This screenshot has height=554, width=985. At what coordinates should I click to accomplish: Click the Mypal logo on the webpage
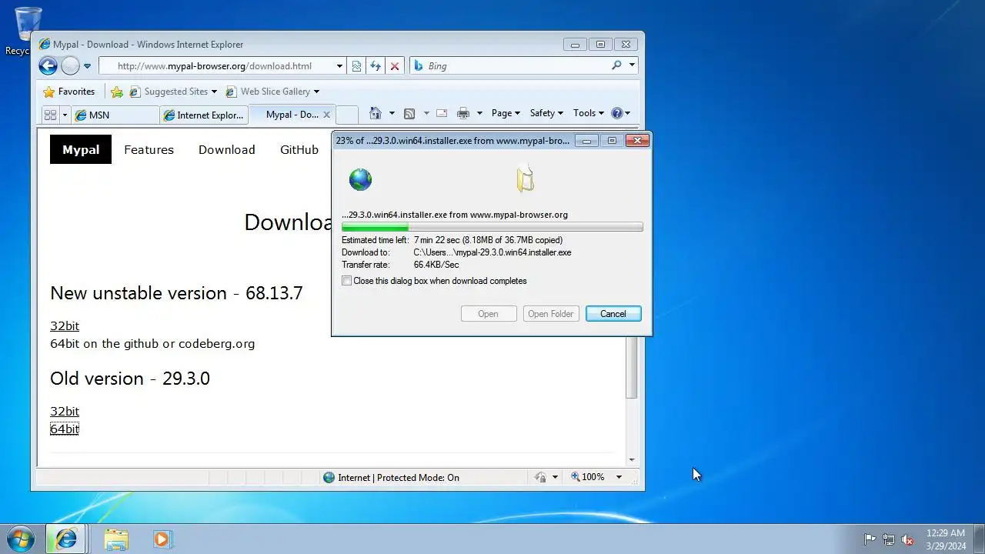81,149
